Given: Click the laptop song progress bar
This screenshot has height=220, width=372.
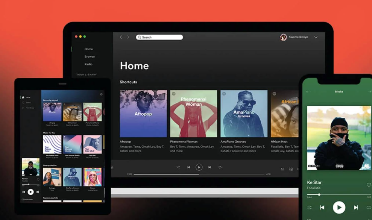Looking at the screenshot, I should [199, 174].
